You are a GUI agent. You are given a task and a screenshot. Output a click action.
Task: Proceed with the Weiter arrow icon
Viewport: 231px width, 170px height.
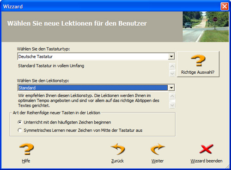tap(158, 149)
